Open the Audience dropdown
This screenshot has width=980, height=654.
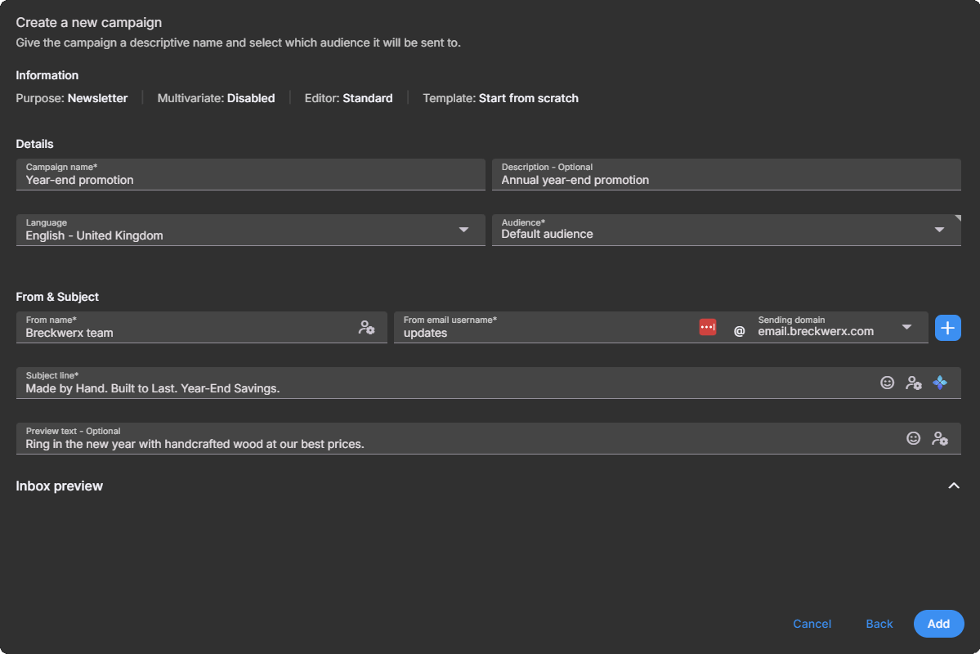point(938,230)
